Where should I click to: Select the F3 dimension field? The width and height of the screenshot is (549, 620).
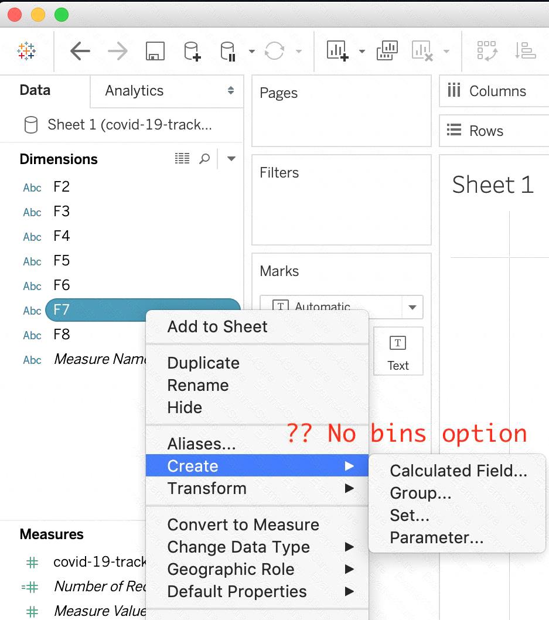(62, 212)
